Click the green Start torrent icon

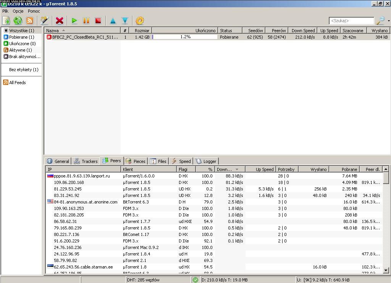[x=74, y=21]
